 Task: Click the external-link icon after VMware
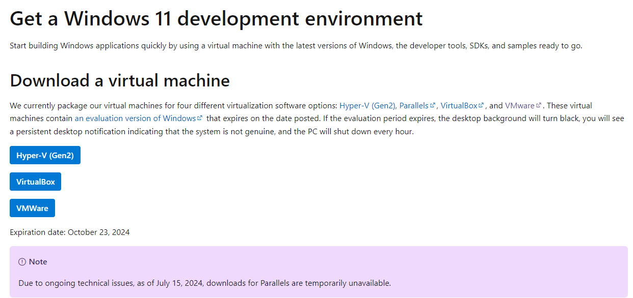(x=539, y=105)
